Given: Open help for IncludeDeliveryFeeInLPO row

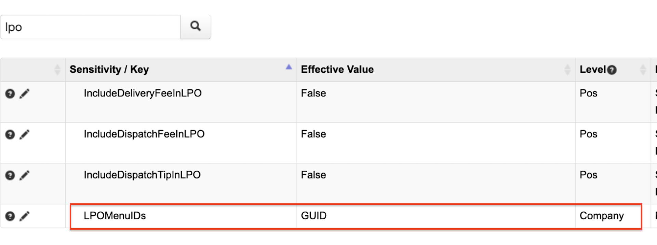Looking at the screenshot, I should tap(10, 93).
